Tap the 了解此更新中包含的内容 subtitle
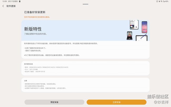Image resolution: width=171 pixels, height=107 pixels. click(36, 34)
